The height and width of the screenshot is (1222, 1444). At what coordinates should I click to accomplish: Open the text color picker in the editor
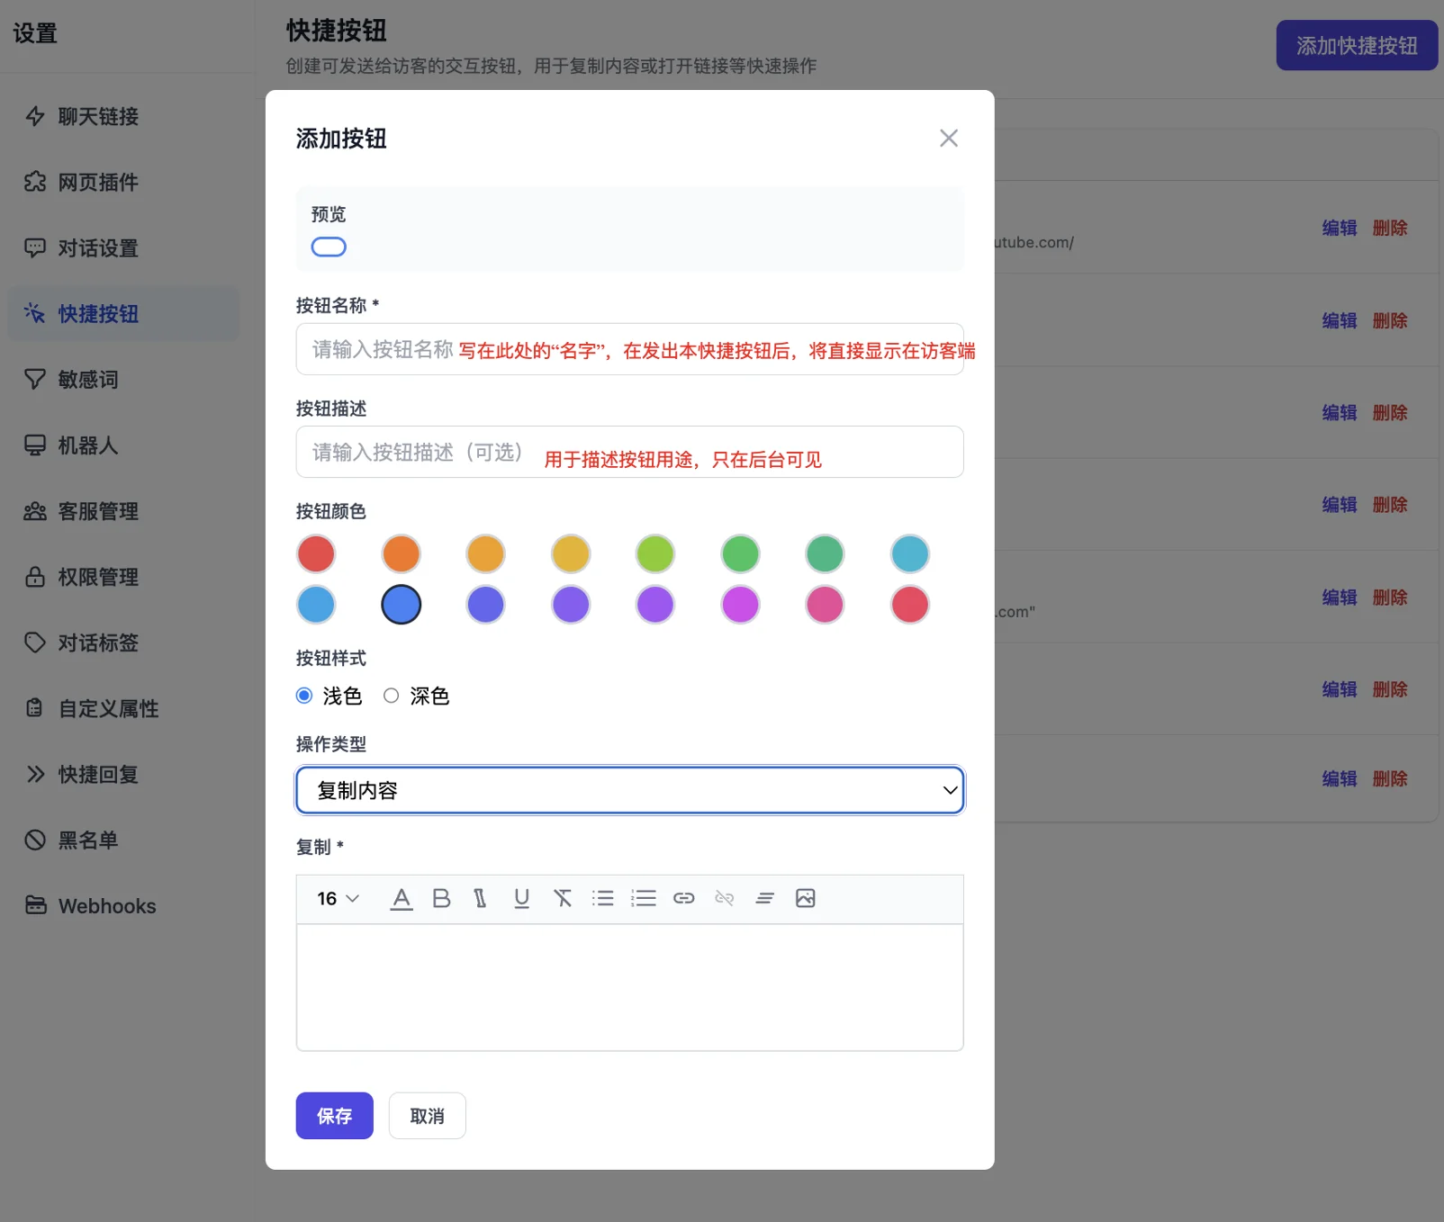click(x=402, y=898)
